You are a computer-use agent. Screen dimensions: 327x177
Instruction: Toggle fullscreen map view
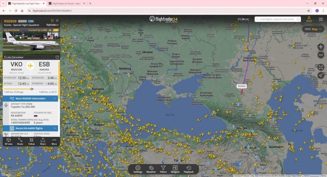(321, 67)
